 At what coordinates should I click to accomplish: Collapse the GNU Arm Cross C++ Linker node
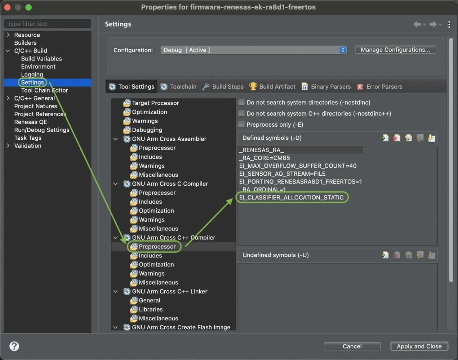[115, 292]
